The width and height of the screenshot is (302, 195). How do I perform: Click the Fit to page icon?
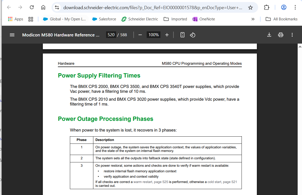coord(182,35)
